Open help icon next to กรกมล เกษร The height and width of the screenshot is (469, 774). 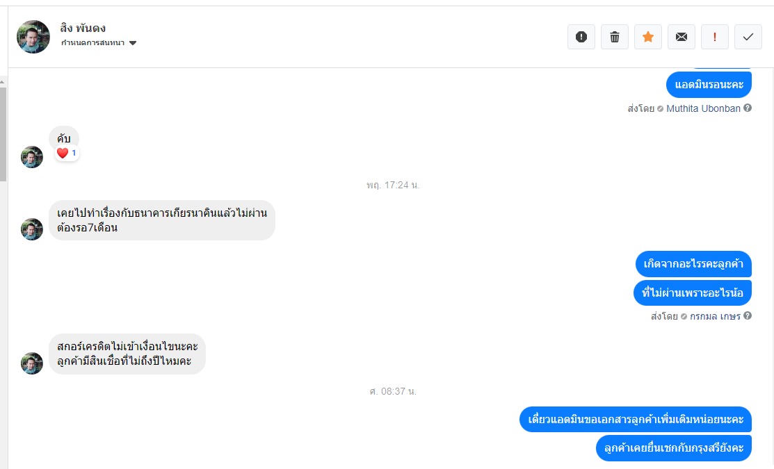748,315
